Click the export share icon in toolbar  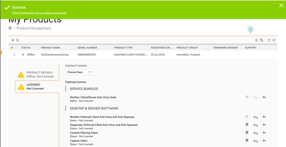[x=269, y=40]
